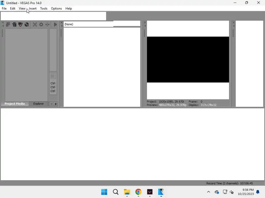Click the Import Media icon

coord(14,24)
